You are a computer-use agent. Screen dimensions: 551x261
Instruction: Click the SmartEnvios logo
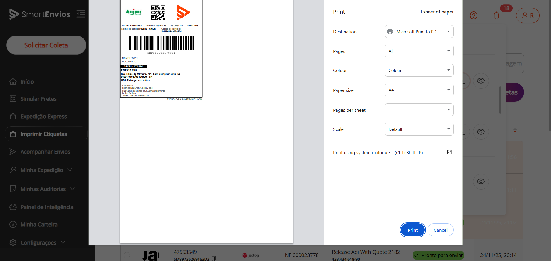40,14
